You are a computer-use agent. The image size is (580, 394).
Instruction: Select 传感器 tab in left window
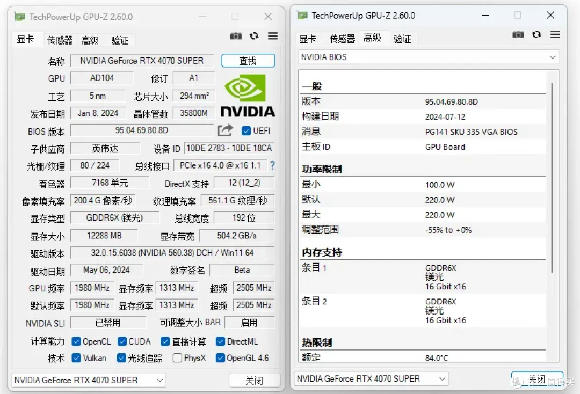pyautogui.click(x=60, y=40)
